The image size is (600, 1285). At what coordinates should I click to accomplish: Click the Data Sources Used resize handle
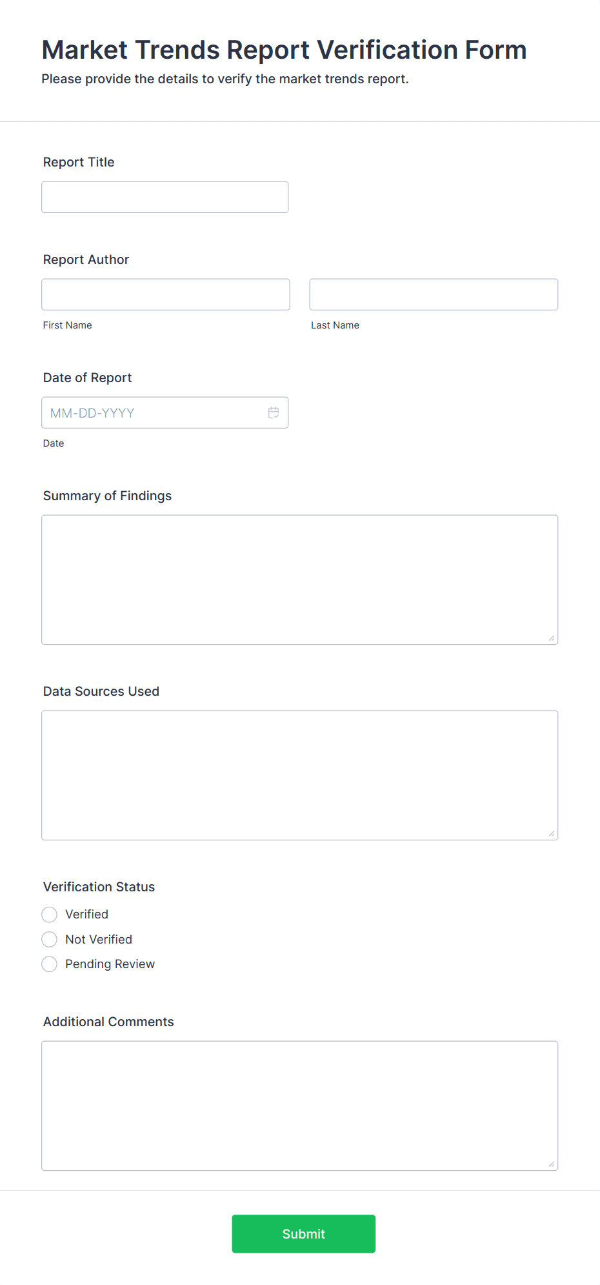[552, 834]
